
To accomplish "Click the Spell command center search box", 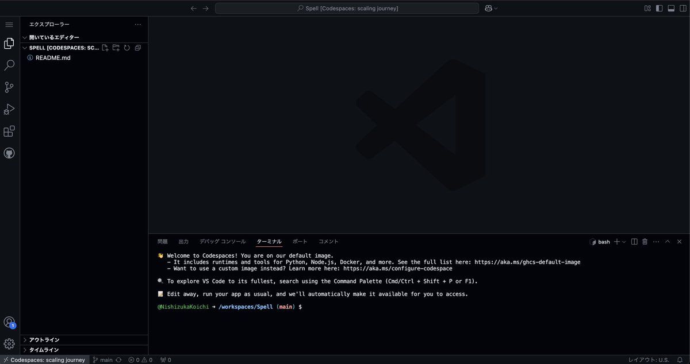I will (347, 8).
